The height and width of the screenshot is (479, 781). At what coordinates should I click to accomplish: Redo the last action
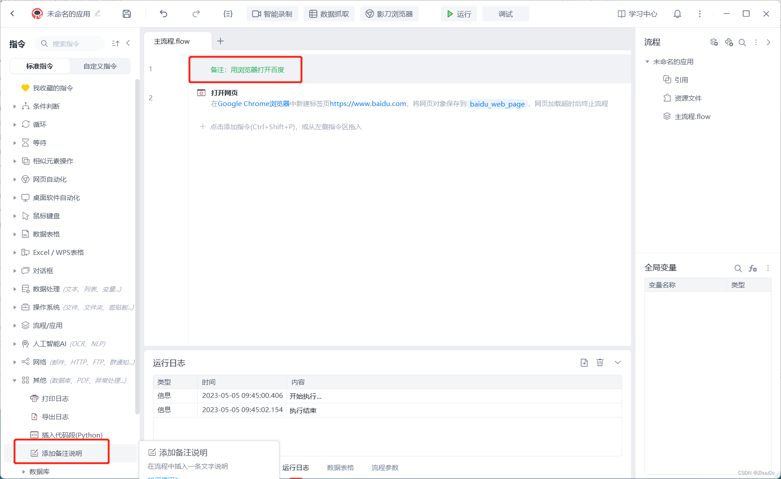pyautogui.click(x=196, y=14)
